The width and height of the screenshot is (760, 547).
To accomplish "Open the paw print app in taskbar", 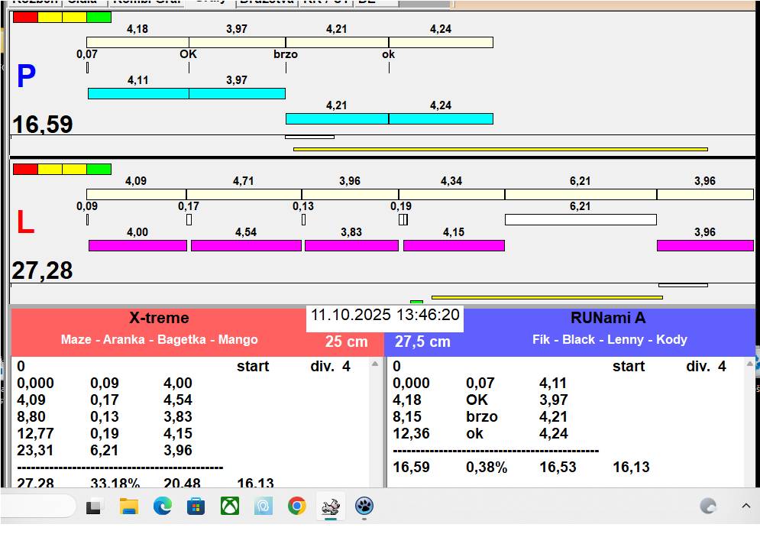I will pyautogui.click(x=364, y=506).
